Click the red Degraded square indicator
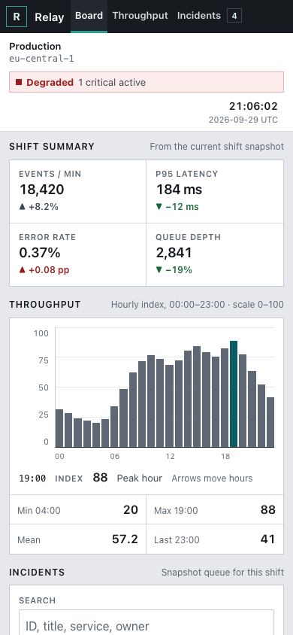 coord(19,82)
